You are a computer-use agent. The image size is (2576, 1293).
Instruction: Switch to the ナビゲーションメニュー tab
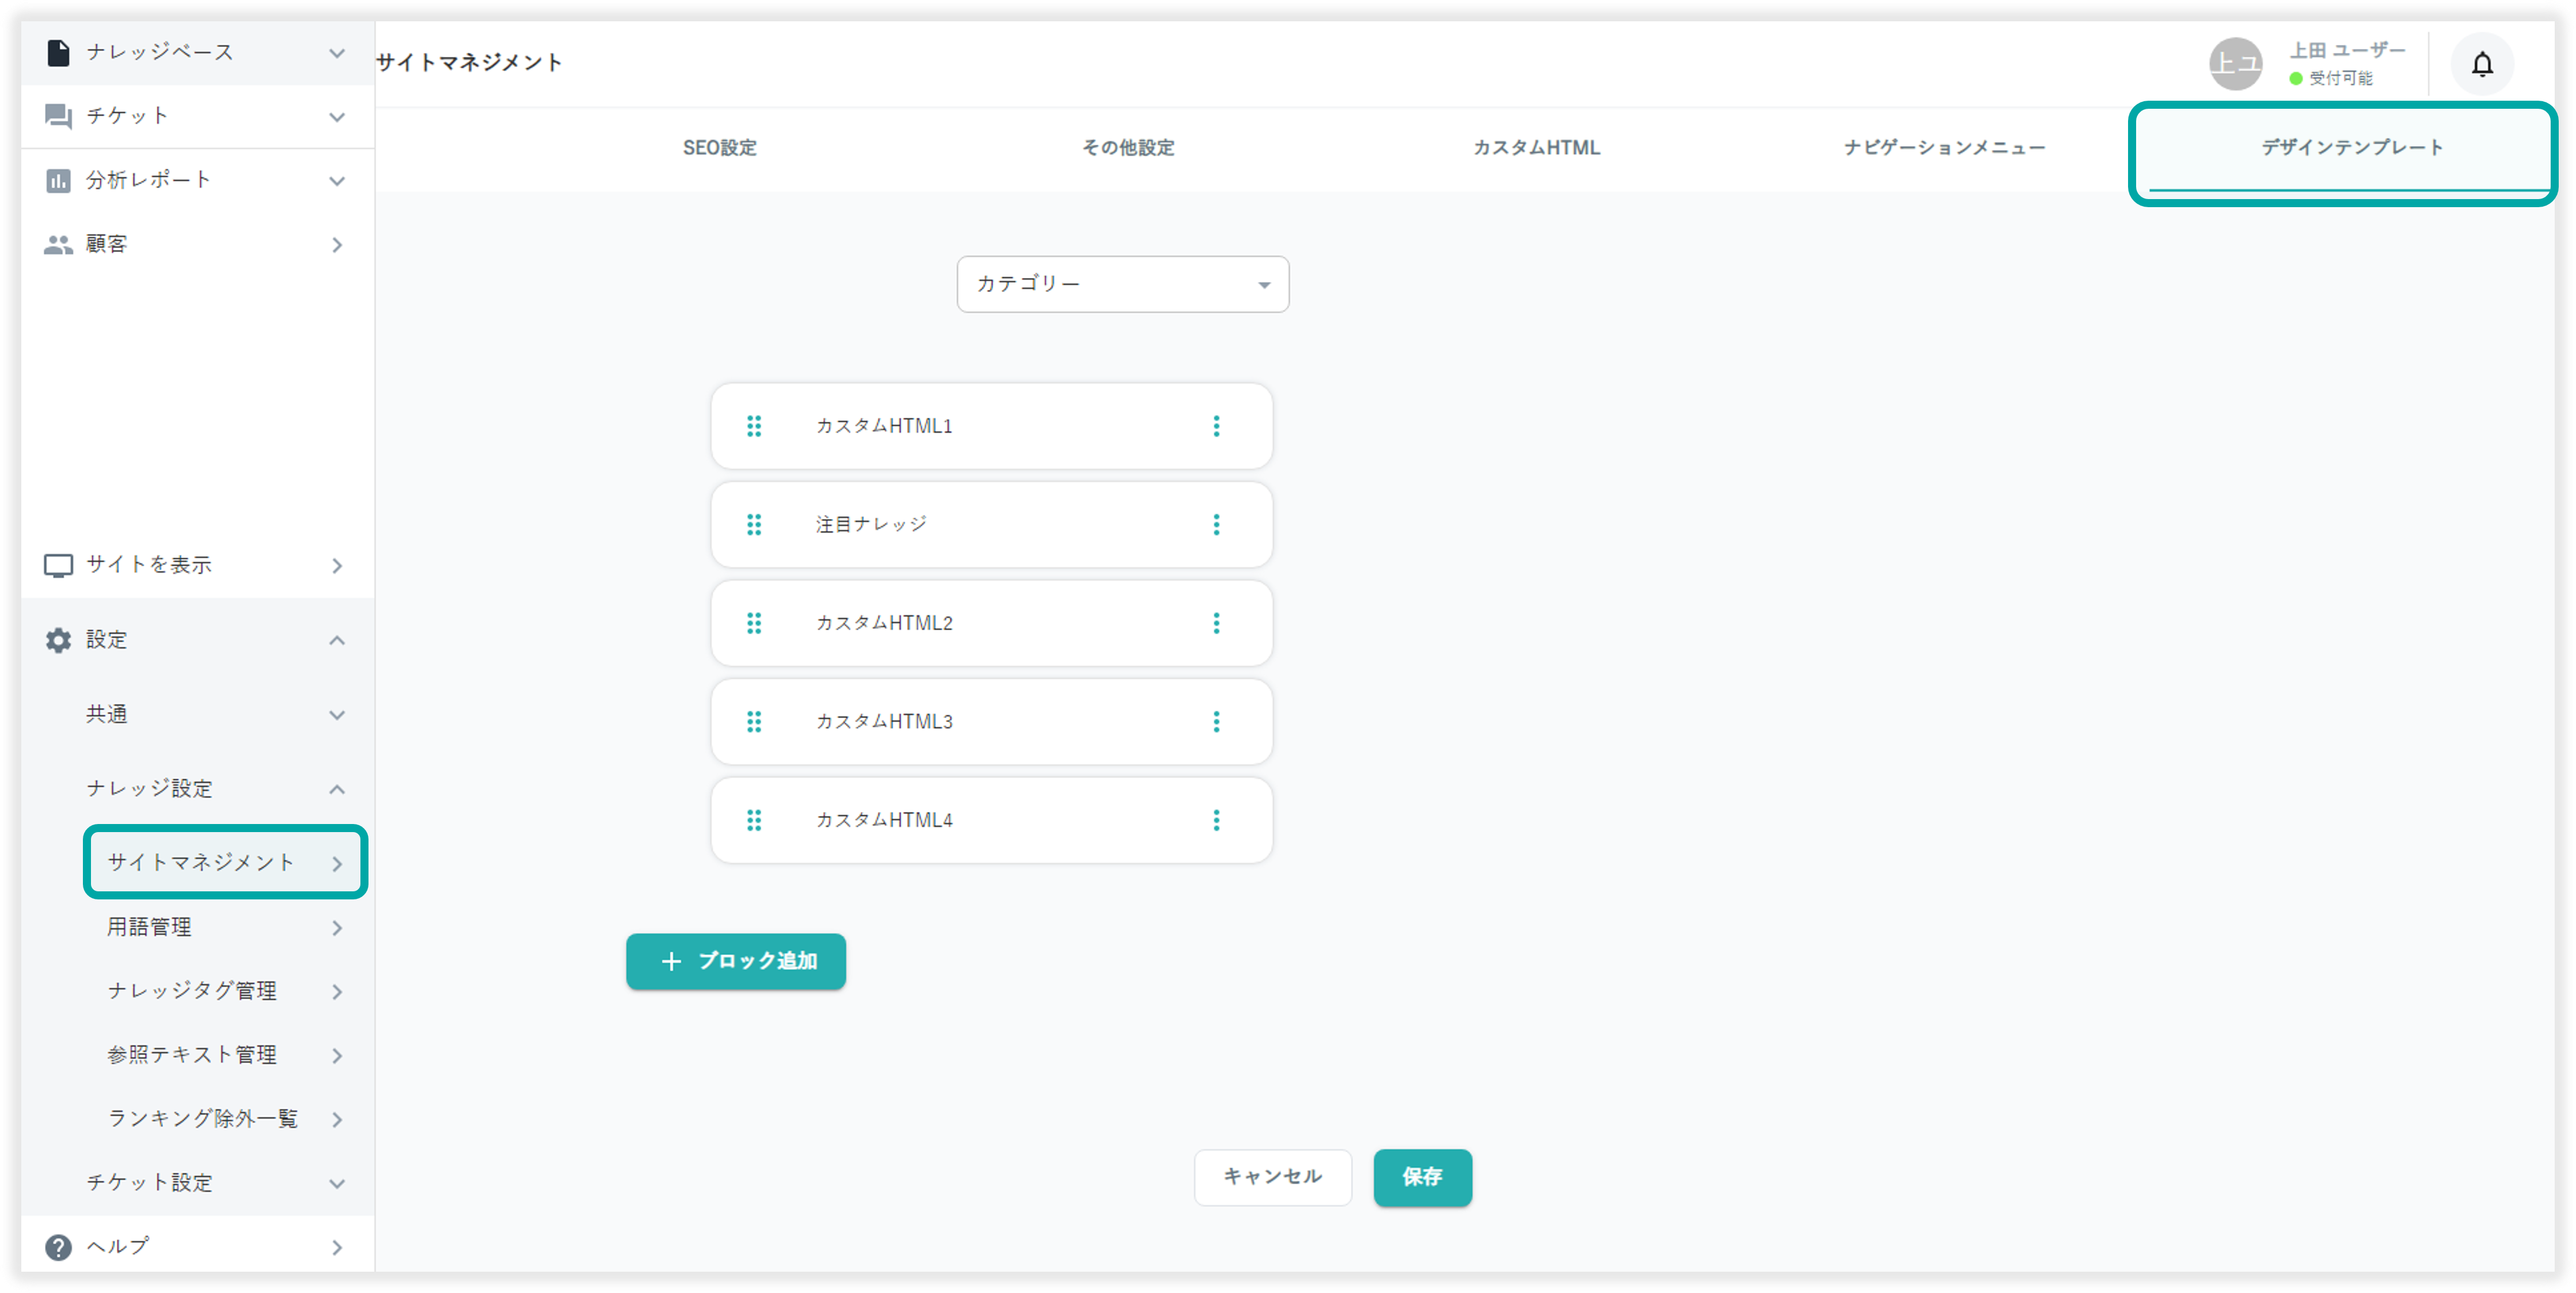point(1944,148)
